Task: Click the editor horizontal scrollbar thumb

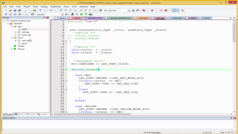Action: [x=93, y=114]
